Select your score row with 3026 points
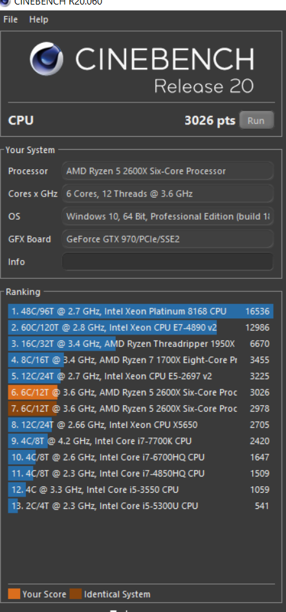Image resolution: width=286 pixels, height=612 pixels. [x=140, y=392]
